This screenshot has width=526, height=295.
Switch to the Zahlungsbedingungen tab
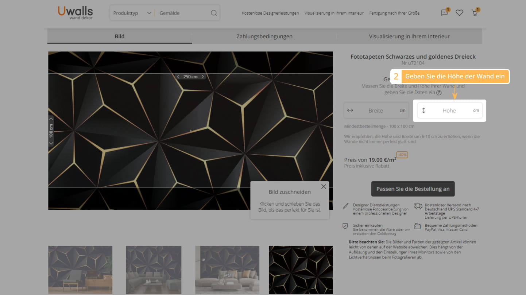pos(264,36)
